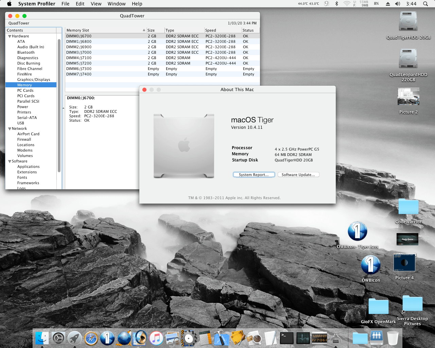Open System Preferences gear in dock
The image size is (435, 348).
click(58, 338)
